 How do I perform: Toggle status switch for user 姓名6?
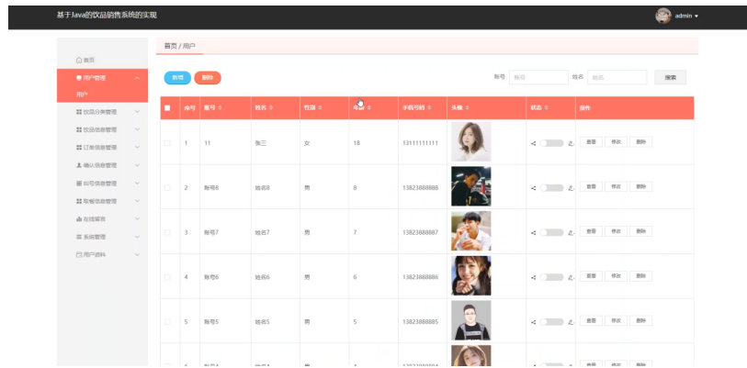click(551, 277)
